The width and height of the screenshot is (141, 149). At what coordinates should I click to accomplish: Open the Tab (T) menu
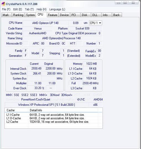pos(29,9)
